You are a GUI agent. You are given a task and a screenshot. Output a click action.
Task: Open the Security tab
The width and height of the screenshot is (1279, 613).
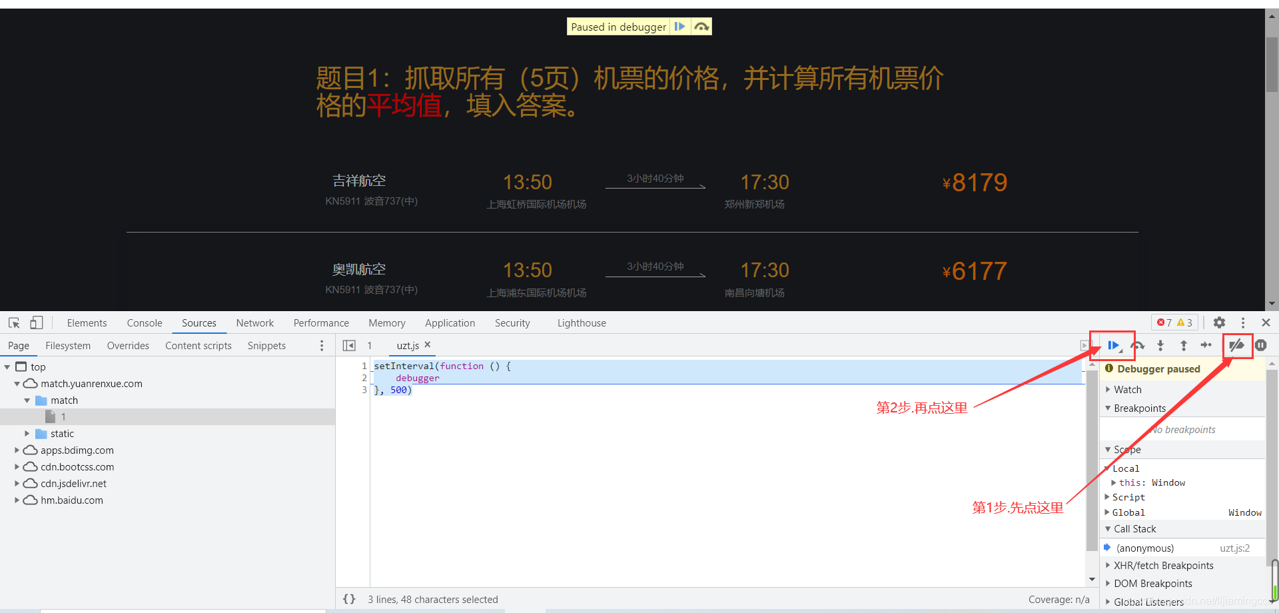coord(512,322)
